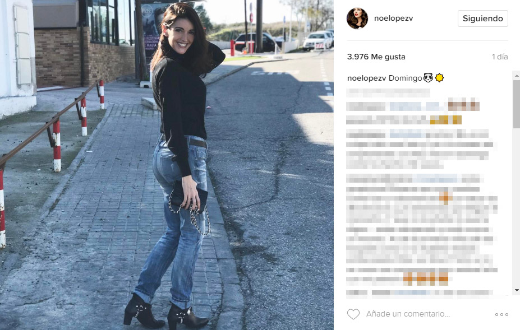Click the yellow sun emoji in caption
Screen dimensions: 520x330
439,78
